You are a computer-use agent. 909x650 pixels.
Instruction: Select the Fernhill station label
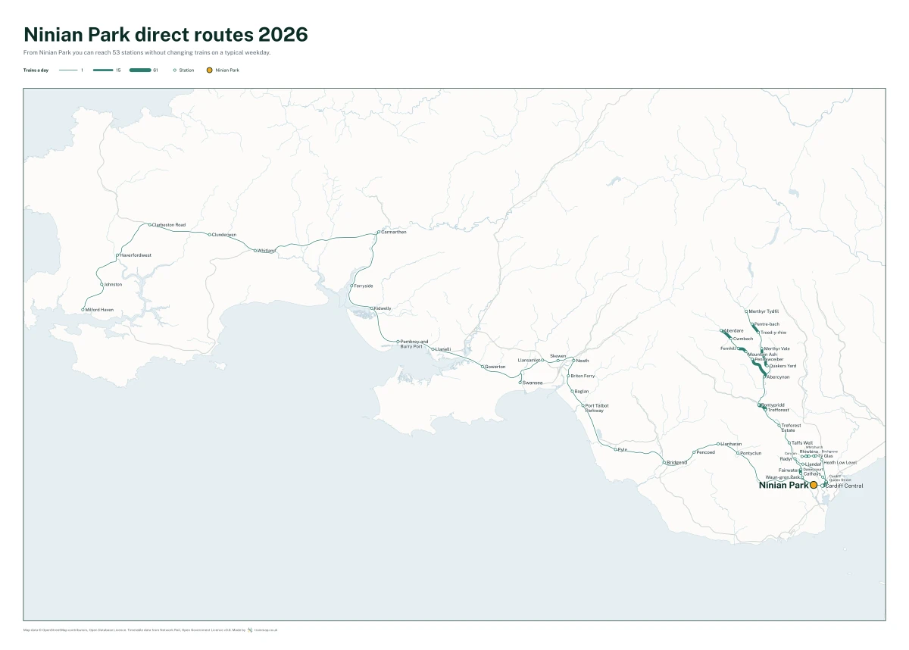coord(728,348)
